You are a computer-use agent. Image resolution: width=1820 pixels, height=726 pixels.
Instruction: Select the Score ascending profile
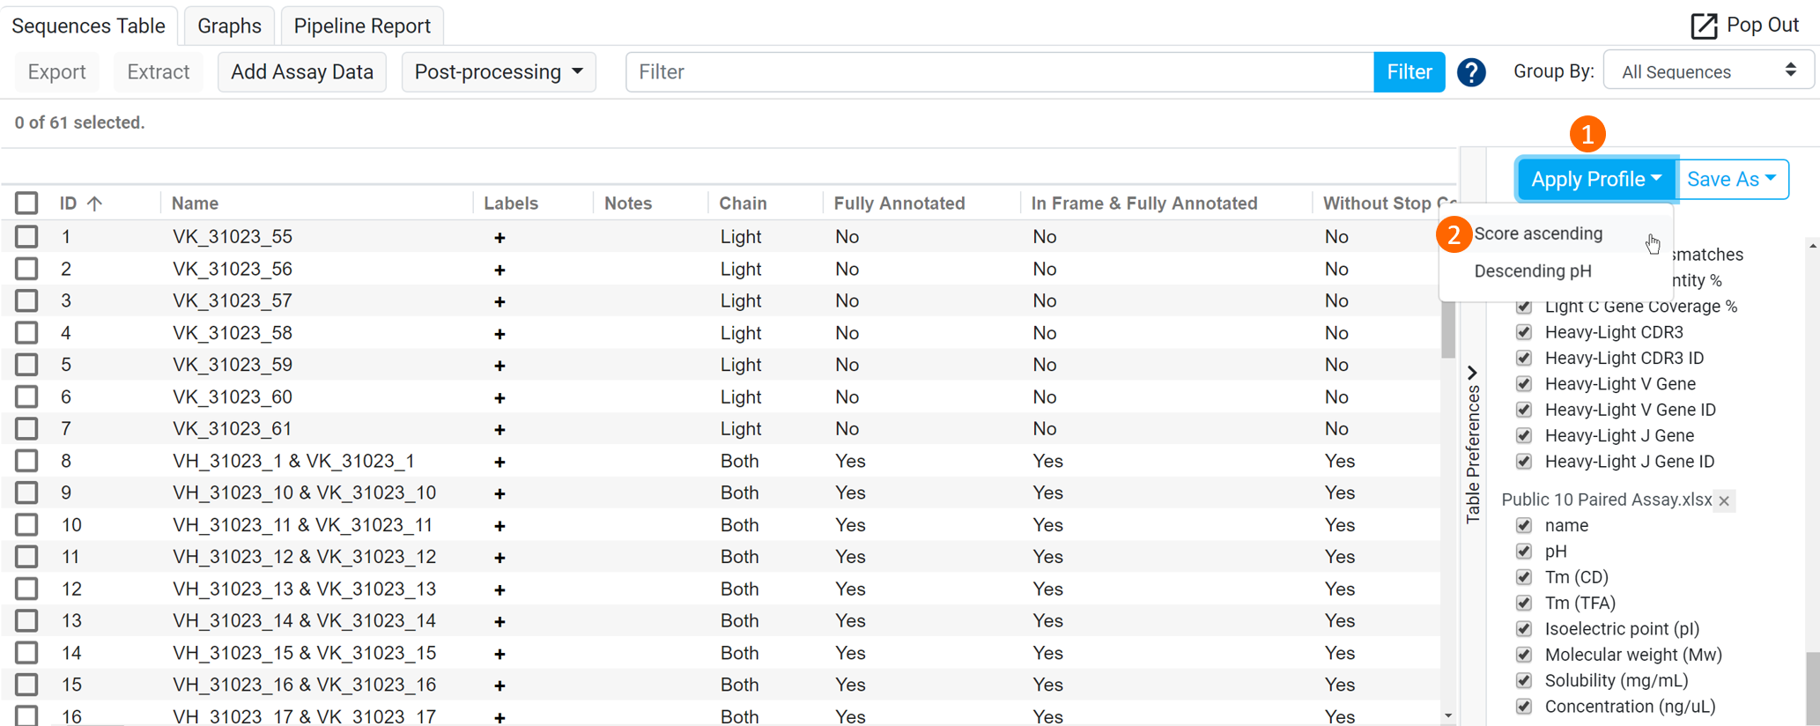coord(1538,233)
